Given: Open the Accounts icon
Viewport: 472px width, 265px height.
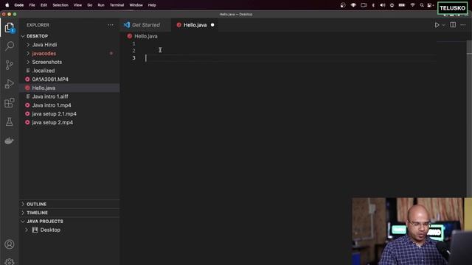Looking at the screenshot, I should click(10, 244).
